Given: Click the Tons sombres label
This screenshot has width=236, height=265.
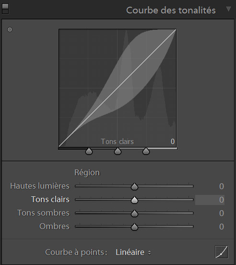Looking at the screenshot, I should pyautogui.click(x=43, y=213).
